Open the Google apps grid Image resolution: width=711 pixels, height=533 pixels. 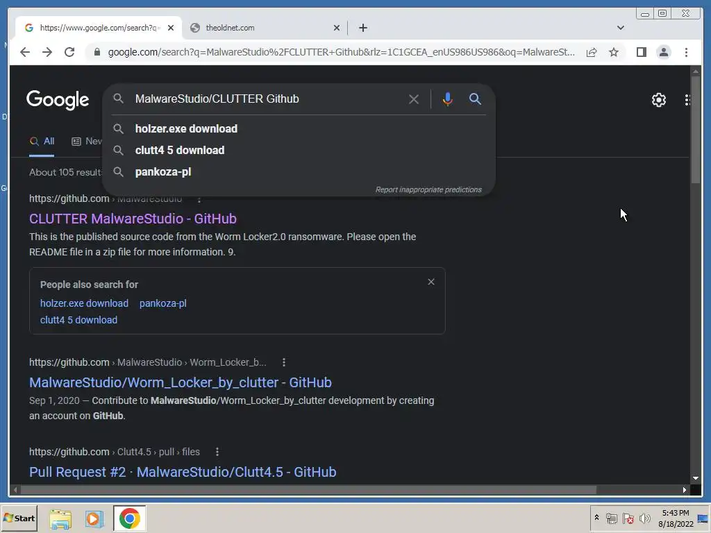687,100
